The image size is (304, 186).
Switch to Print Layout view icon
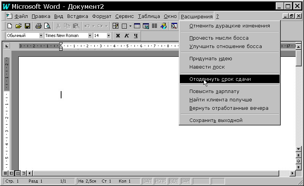pos(18,173)
